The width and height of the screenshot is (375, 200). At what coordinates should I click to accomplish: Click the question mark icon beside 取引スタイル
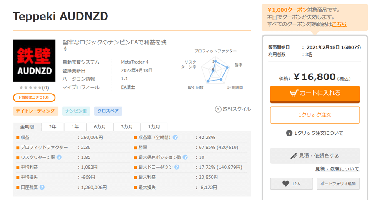[x=218, y=109]
